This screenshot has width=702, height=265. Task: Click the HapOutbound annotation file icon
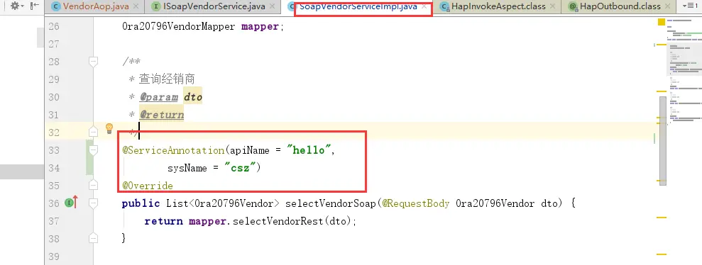[573, 6]
